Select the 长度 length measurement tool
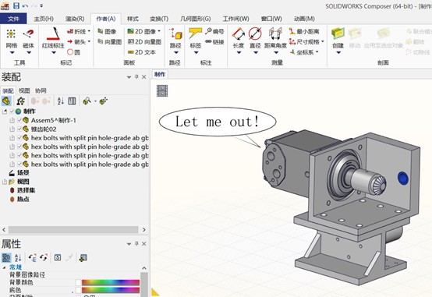Screen dimensions: 432x297 click(239, 38)
